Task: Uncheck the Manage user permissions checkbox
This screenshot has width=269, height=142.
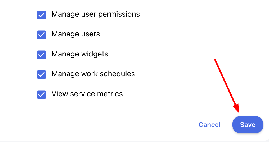Action: 41,15
